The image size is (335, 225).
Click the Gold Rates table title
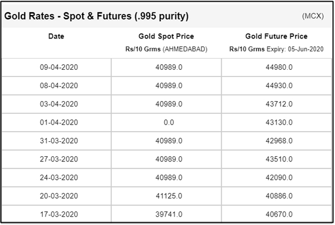coord(96,16)
